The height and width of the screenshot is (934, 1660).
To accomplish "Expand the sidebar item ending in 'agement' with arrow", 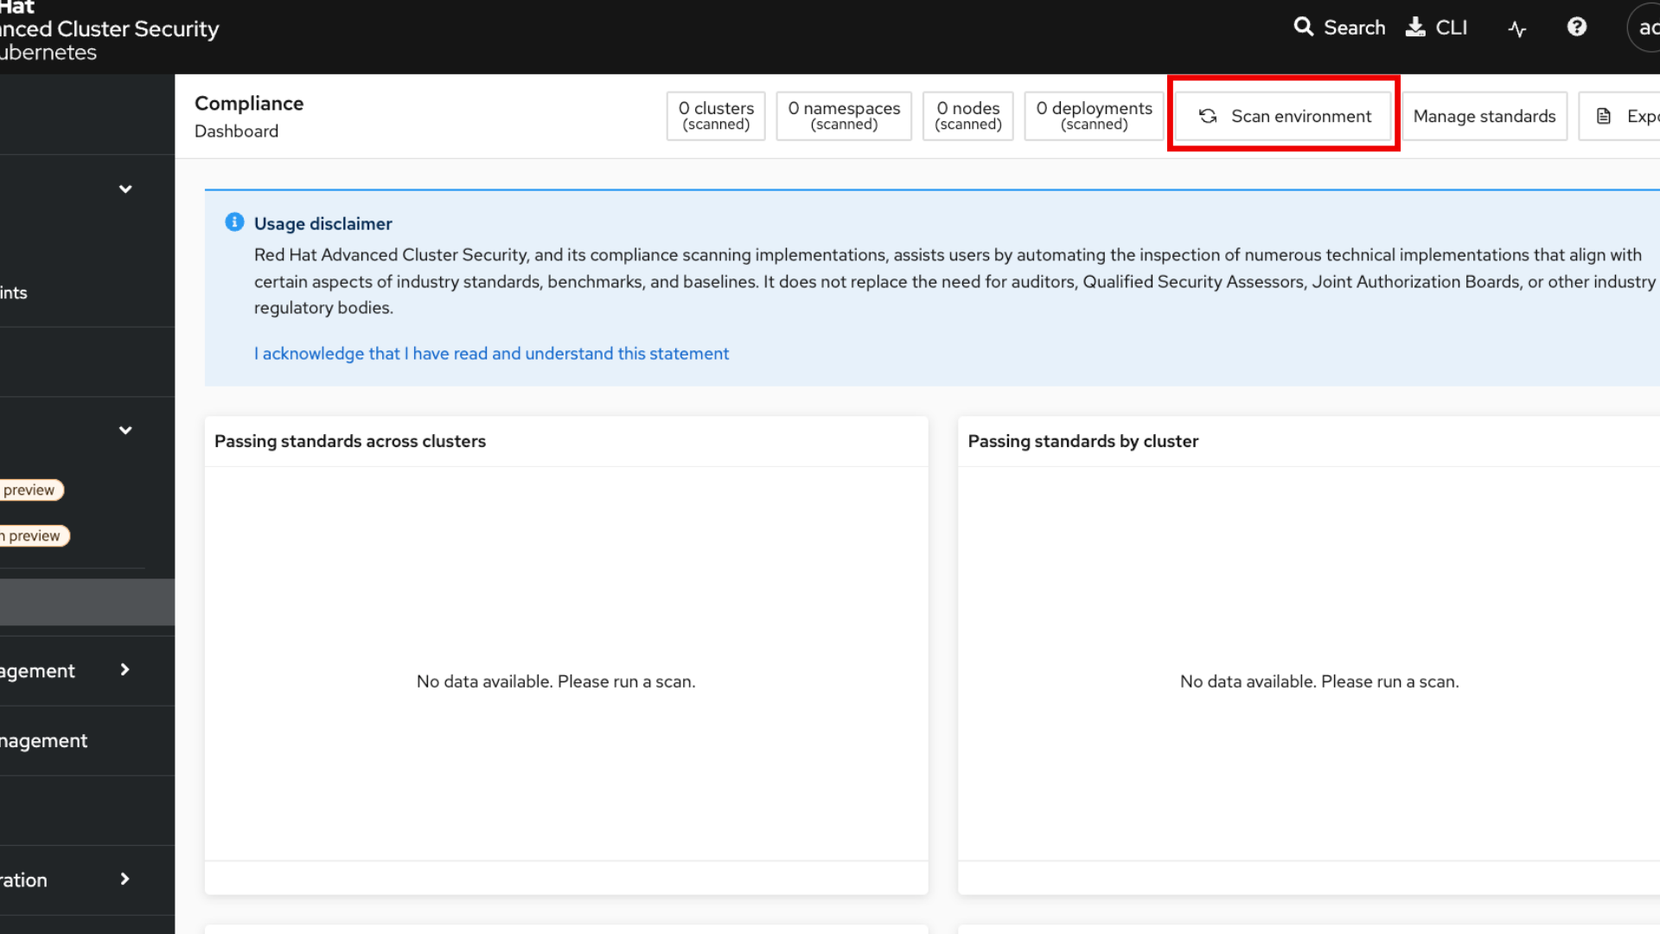I will pyautogui.click(x=86, y=670).
